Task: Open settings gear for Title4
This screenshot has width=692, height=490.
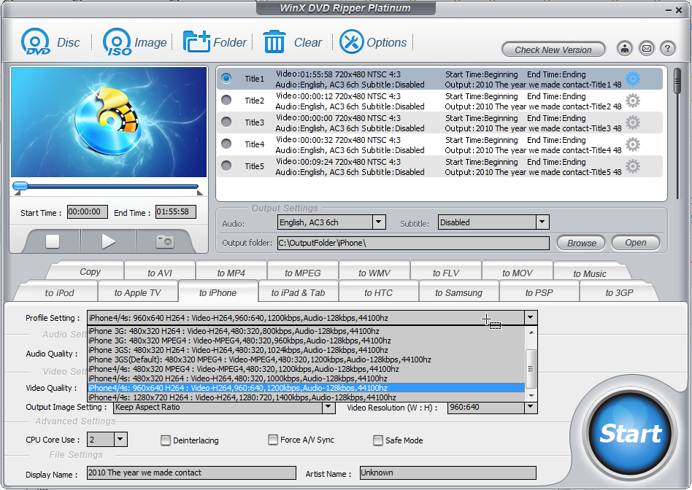Action: tap(633, 144)
